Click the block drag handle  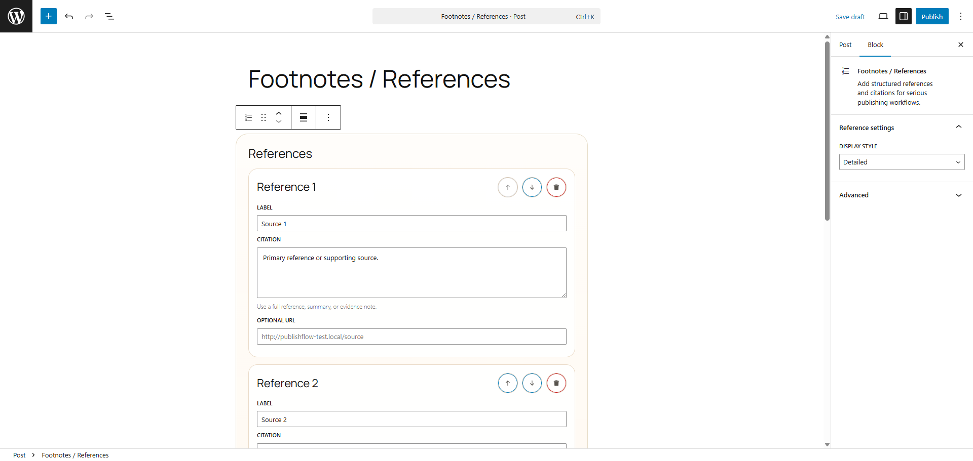click(263, 117)
